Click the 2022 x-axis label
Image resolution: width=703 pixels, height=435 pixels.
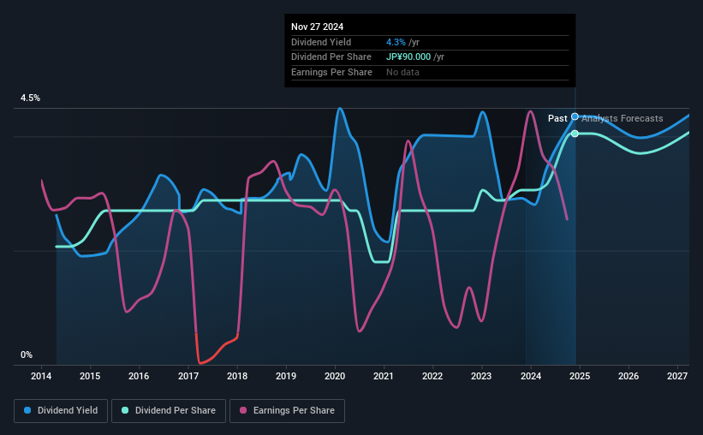[432, 376]
